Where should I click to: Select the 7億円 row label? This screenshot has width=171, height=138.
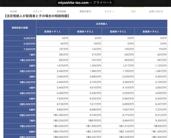click(20, 121)
